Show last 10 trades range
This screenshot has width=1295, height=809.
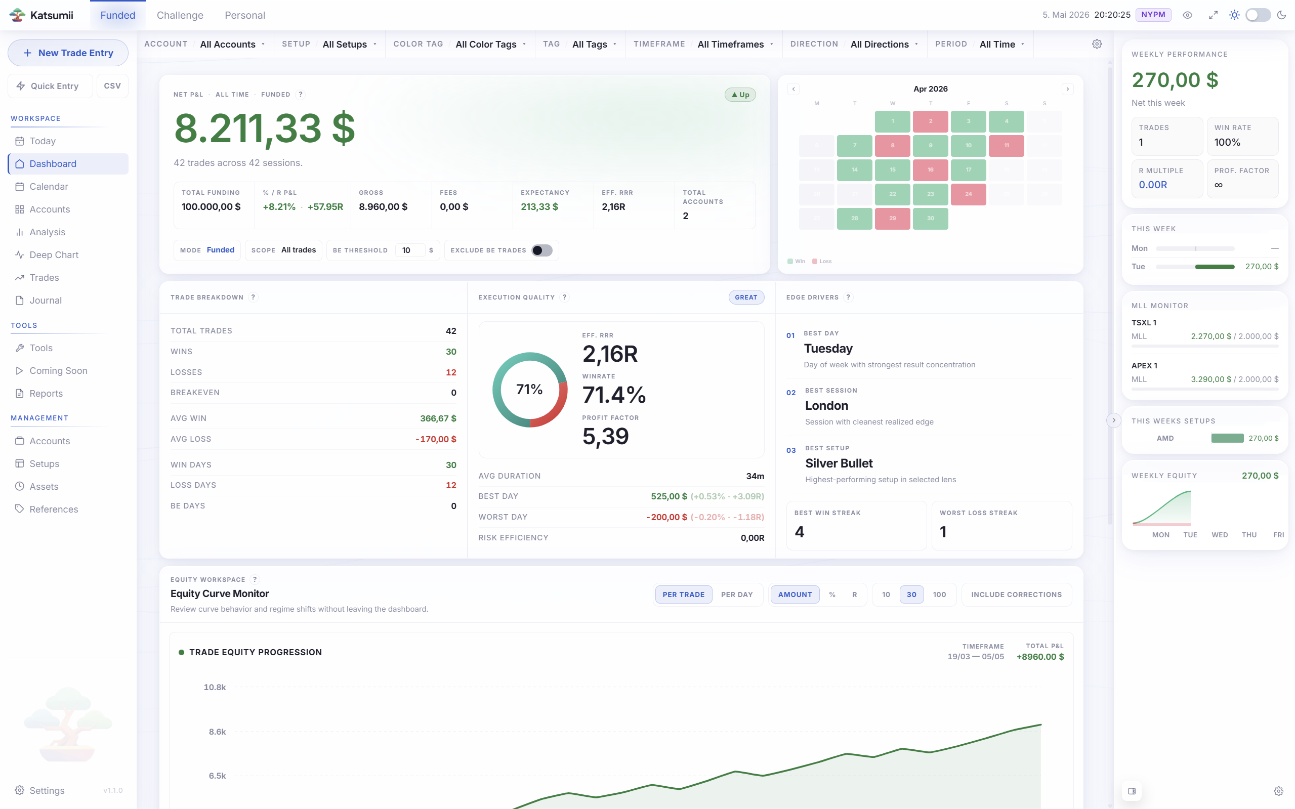pos(886,594)
